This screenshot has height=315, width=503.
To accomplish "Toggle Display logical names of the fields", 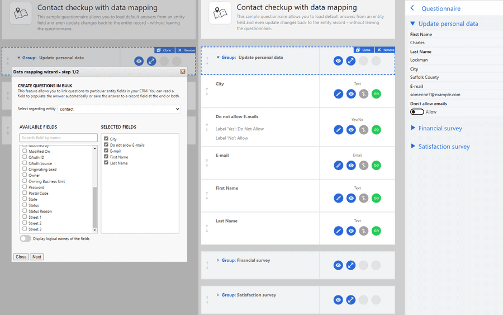I will [x=25, y=238].
